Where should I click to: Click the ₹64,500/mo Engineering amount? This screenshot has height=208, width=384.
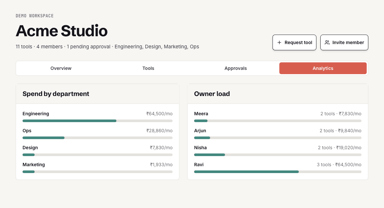click(x=159, y=114)
